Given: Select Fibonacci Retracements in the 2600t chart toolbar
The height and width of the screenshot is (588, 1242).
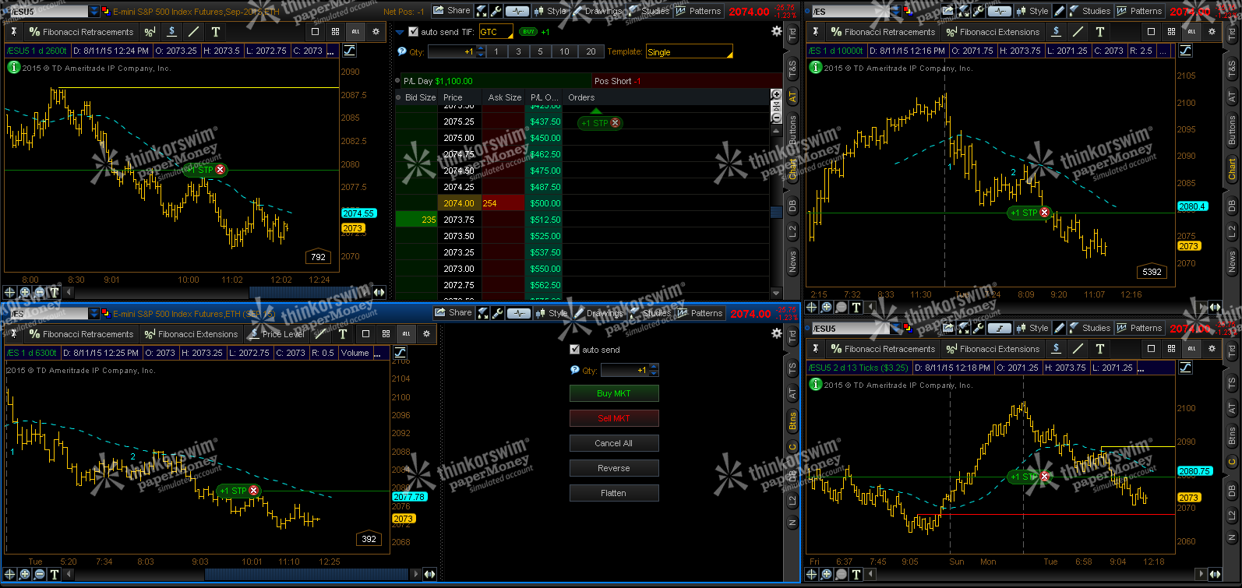Looking at the screenshot, I should point(81,32).
